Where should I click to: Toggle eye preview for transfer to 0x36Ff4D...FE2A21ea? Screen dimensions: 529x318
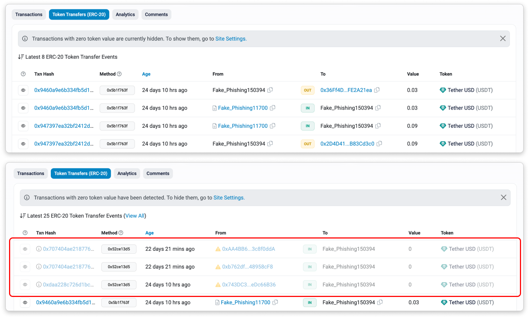pos(23,90)
